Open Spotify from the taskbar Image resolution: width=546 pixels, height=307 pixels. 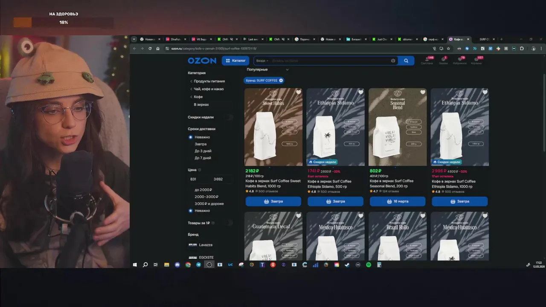click(x=369, y=265)
